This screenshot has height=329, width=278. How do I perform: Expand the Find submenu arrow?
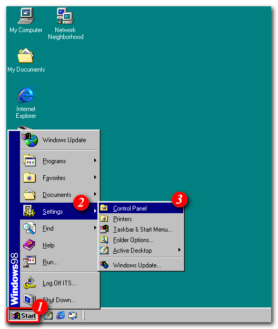click(x=95, y=228)
